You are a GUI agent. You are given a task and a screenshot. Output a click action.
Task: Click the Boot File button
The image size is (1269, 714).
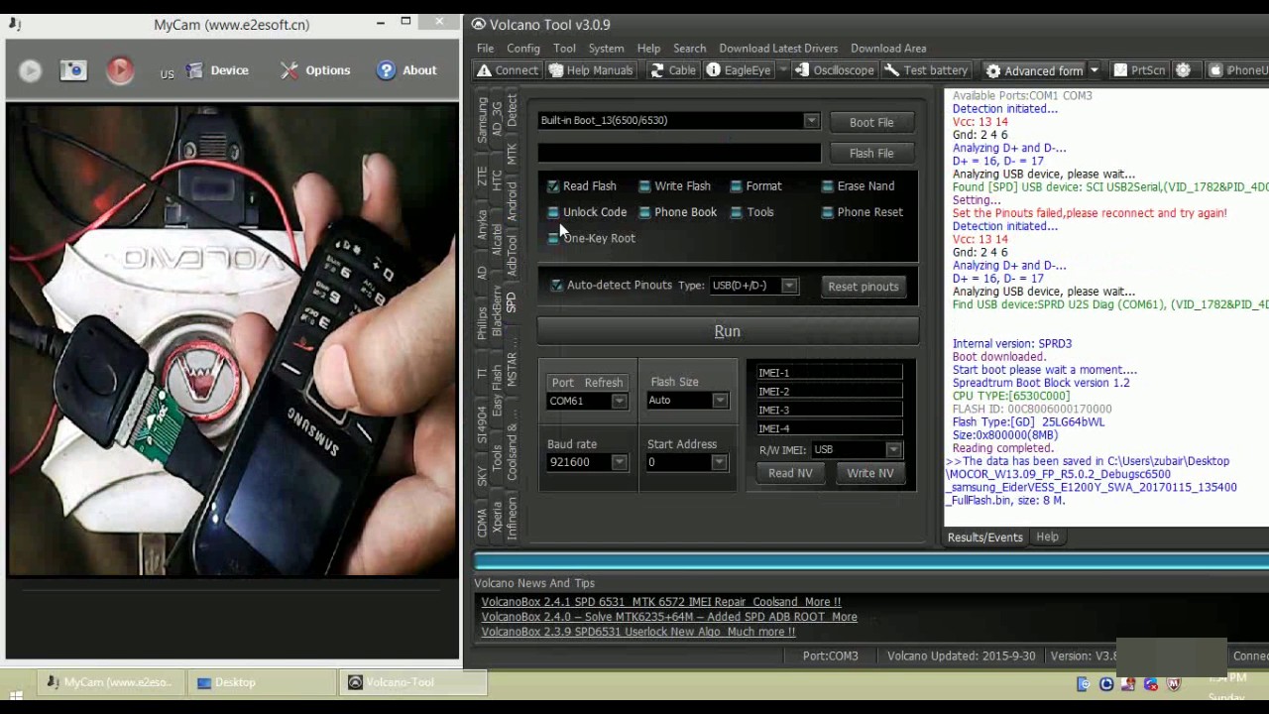pos(871,122)
